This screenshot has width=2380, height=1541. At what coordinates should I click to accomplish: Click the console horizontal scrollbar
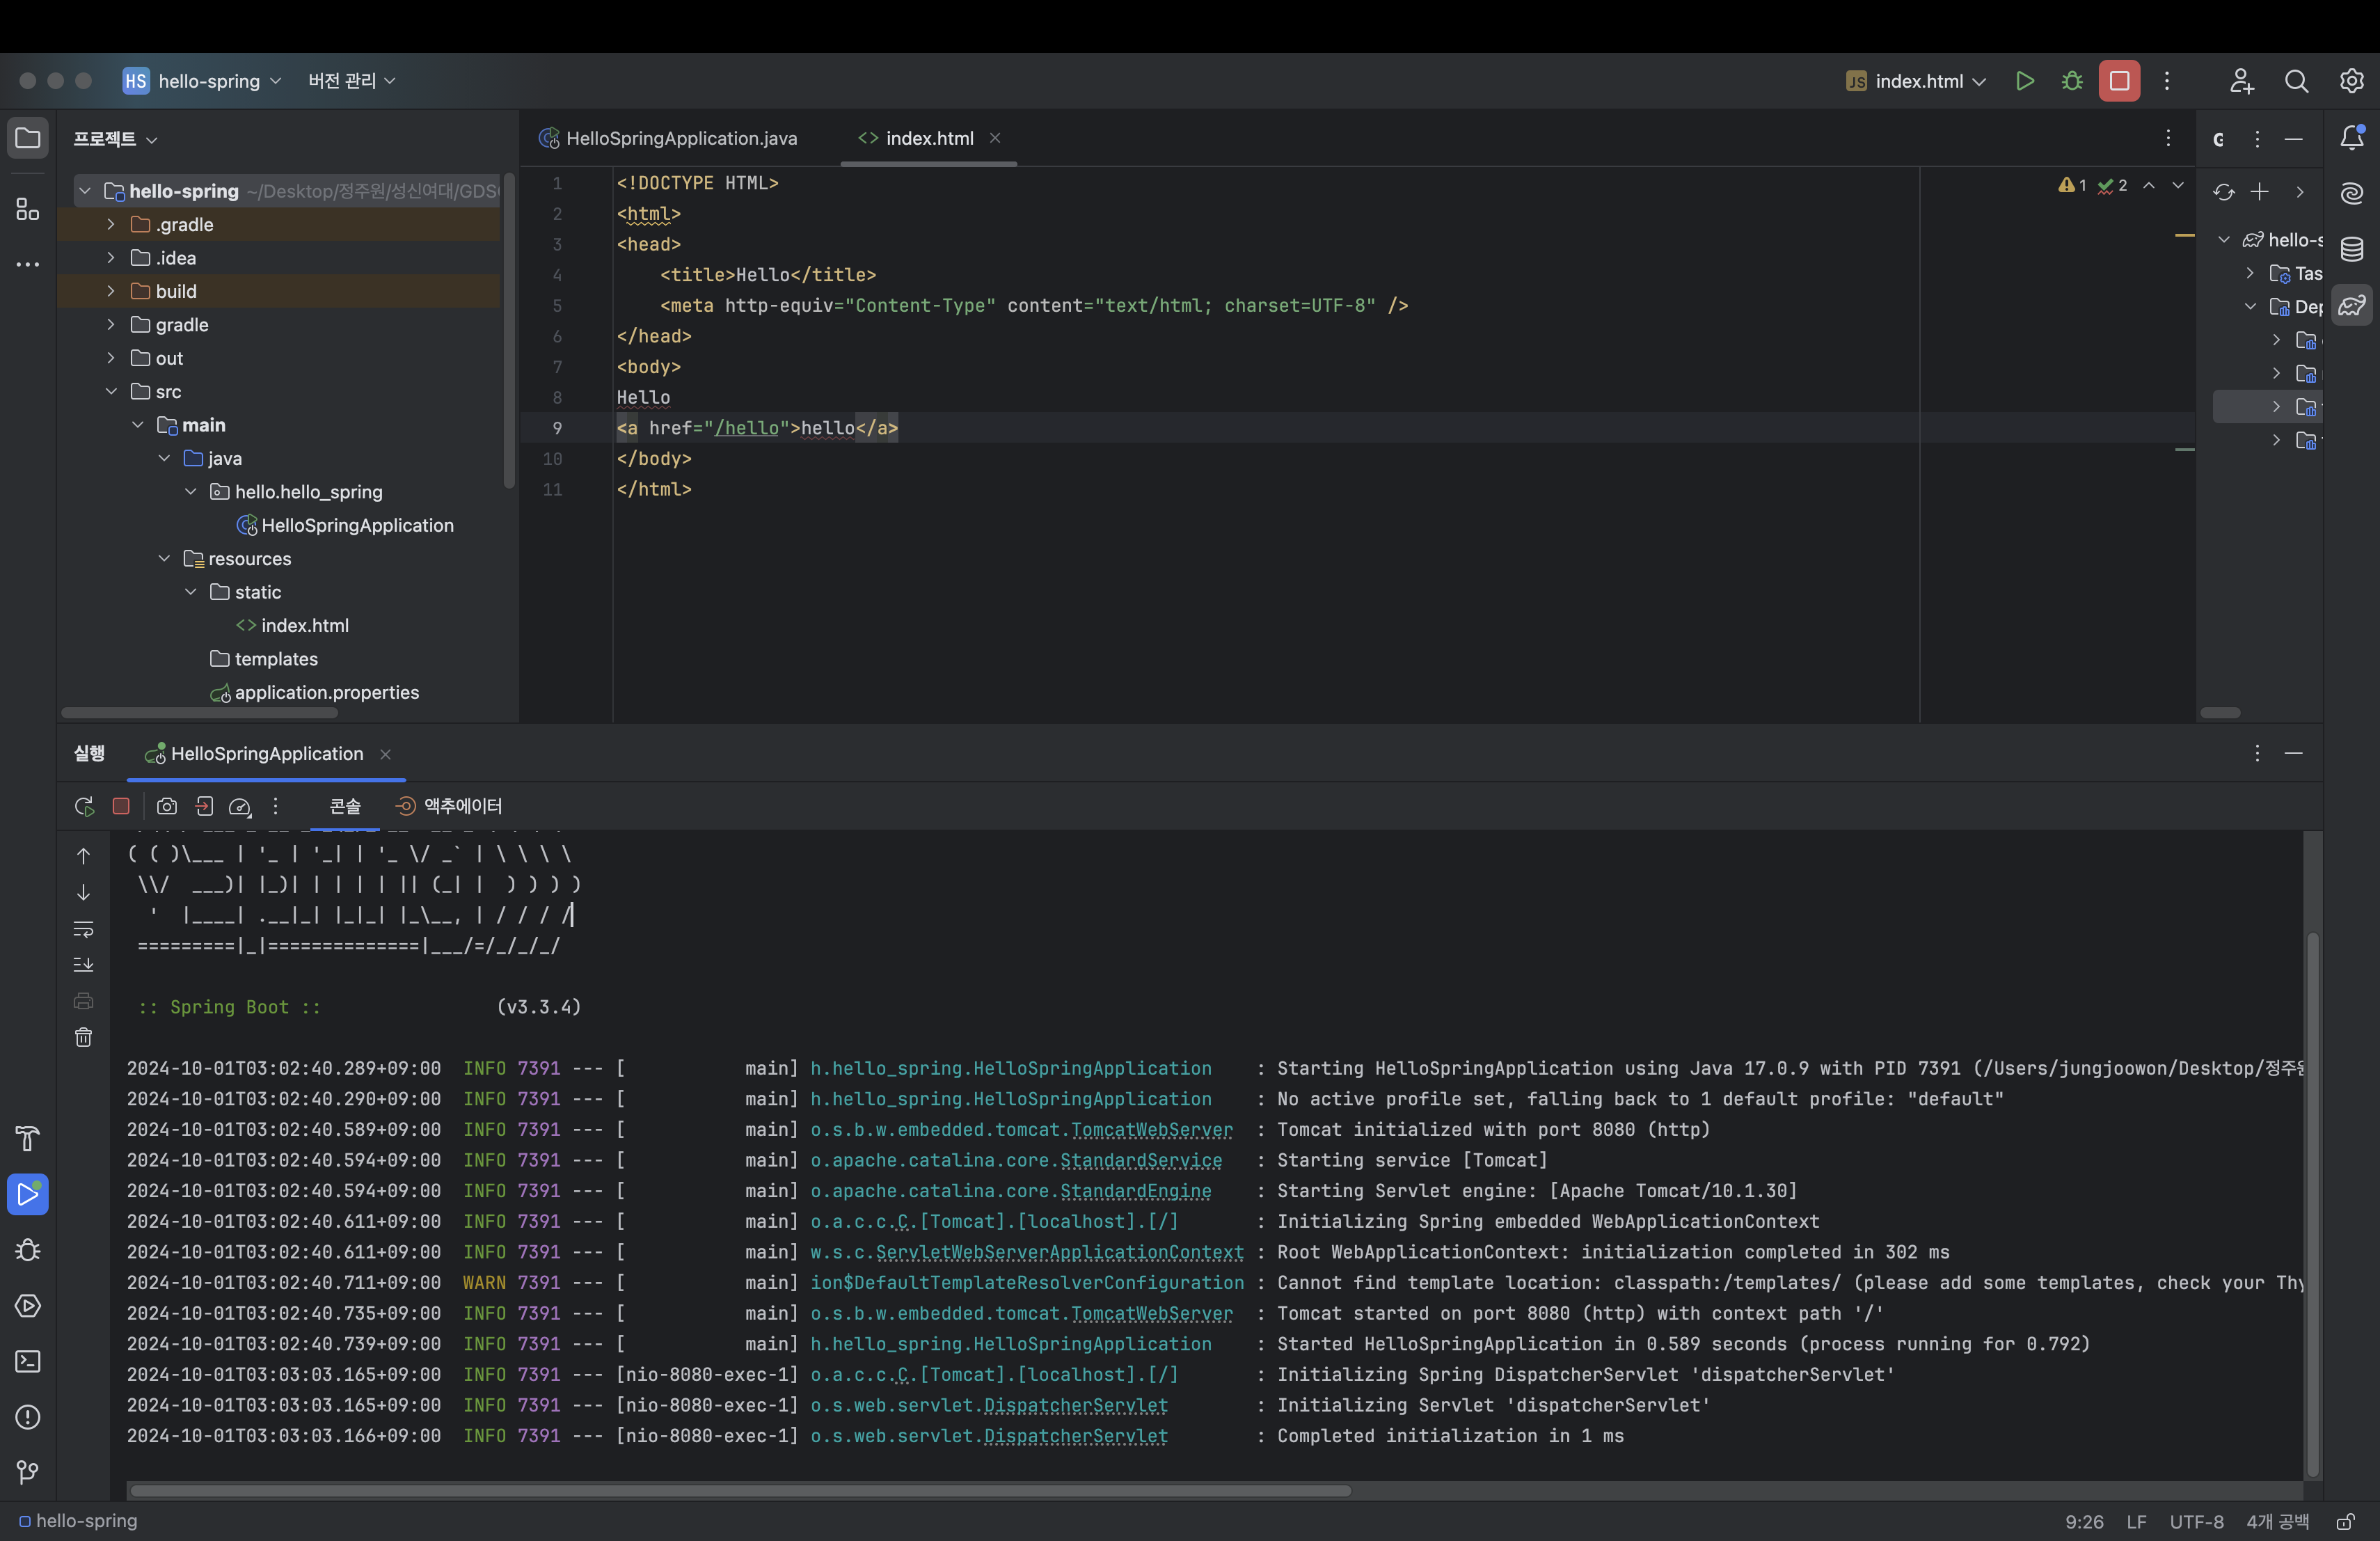[740, 1490]
